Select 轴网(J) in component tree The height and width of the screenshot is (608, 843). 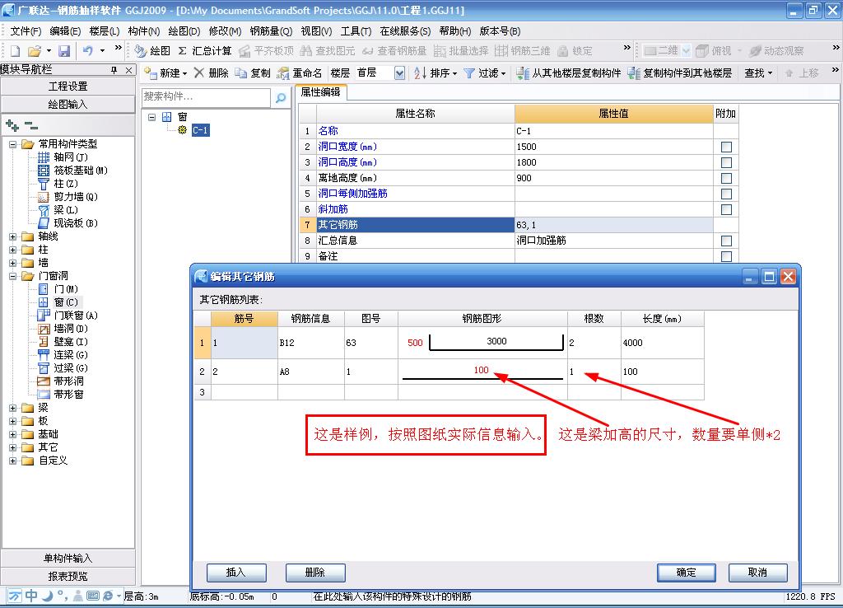[x=71, y=157]
